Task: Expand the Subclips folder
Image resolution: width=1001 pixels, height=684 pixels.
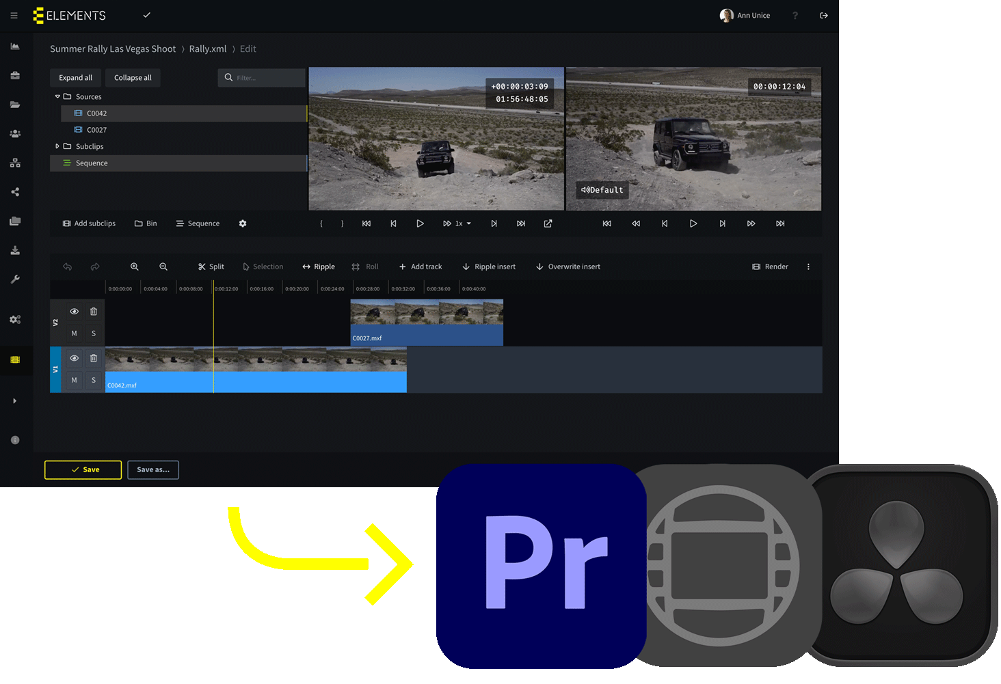Action: pyautogui.click(x=57, y=146)
